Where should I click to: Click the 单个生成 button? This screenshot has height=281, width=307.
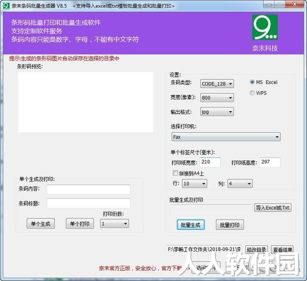41,224
